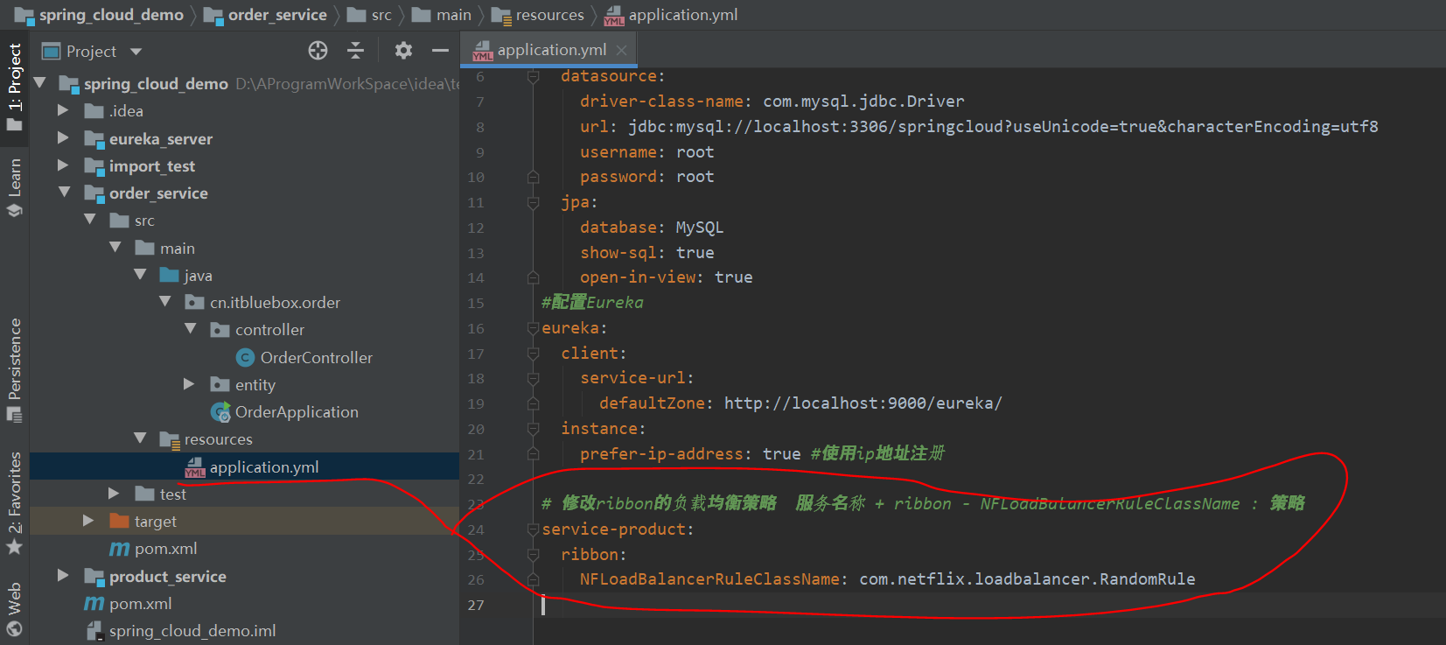Click the controller package icon
1446x645 pixels.
tap(220, 330)
